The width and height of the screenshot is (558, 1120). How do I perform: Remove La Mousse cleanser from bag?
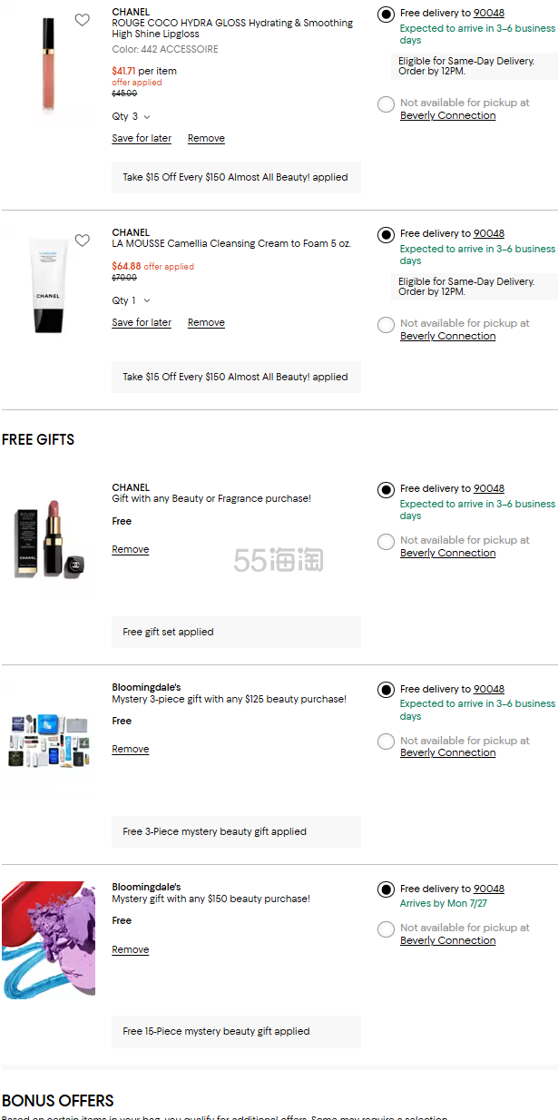coord(206,323)
